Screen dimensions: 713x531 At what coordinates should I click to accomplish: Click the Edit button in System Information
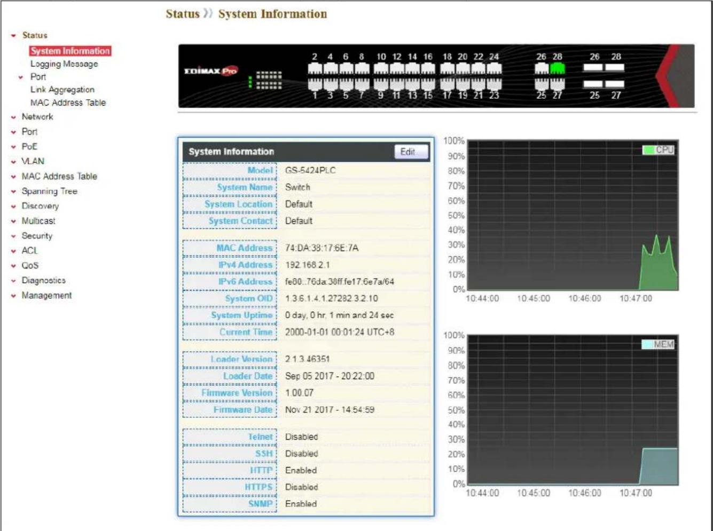coord(411,152)
